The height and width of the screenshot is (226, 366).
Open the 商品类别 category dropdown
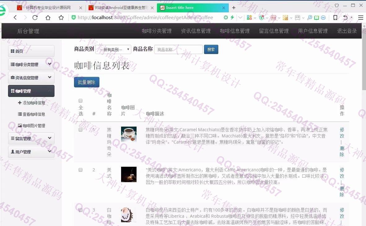click(113, 49)
